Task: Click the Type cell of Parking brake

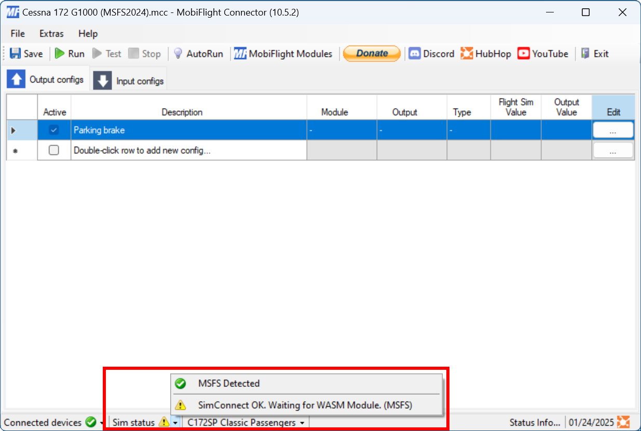Action: 469,130
